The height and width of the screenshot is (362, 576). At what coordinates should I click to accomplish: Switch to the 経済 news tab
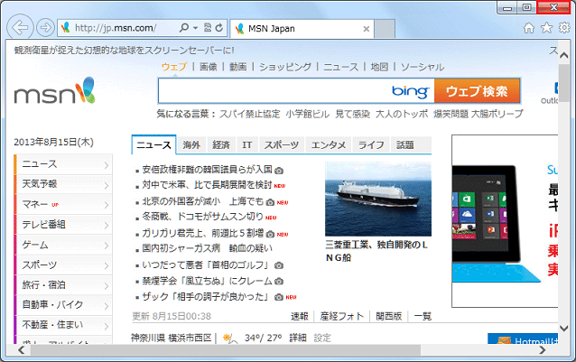(x=221, y=145)
